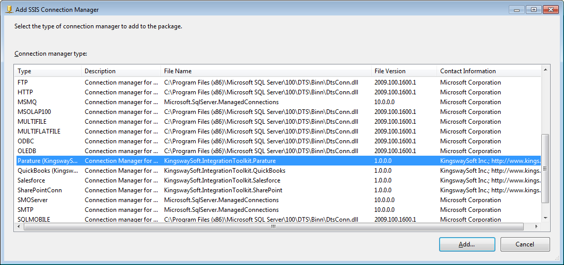Viewport: 564px width, 265px height.
Task: Select the OLEDB connection type row
Action: (277, 151)
